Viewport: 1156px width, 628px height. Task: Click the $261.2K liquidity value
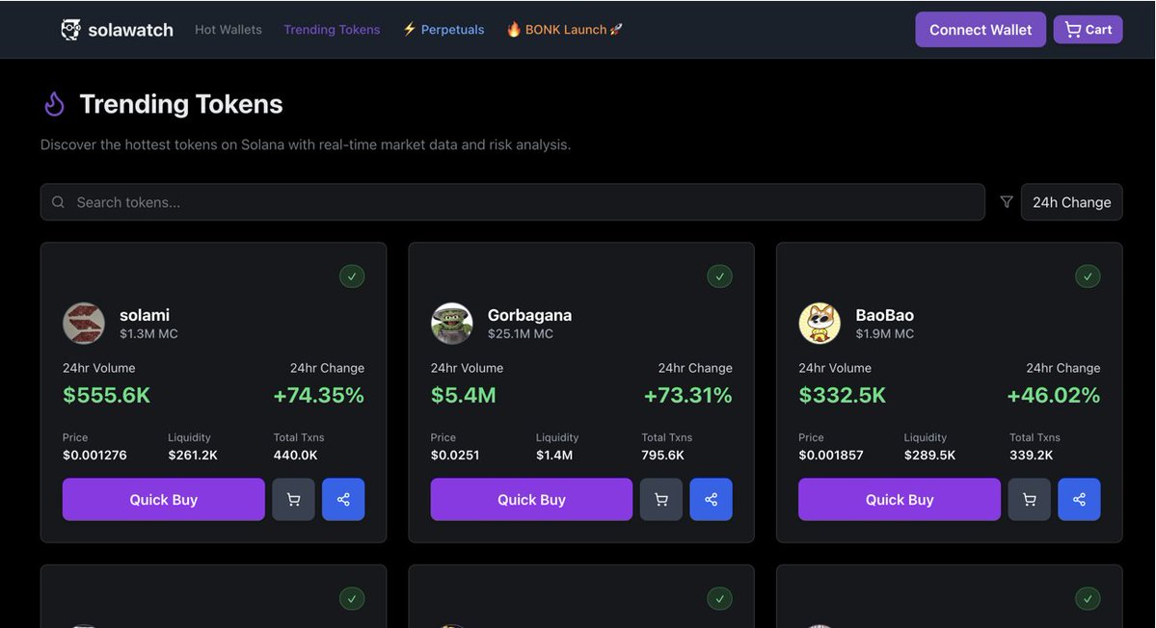[193, 455]
